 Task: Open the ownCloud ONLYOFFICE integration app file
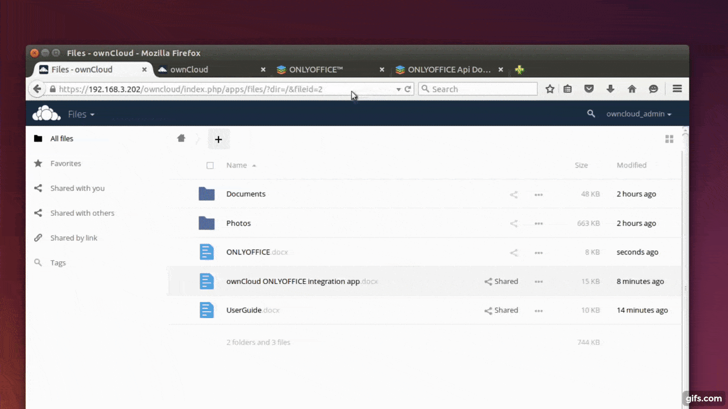point(292,281)
